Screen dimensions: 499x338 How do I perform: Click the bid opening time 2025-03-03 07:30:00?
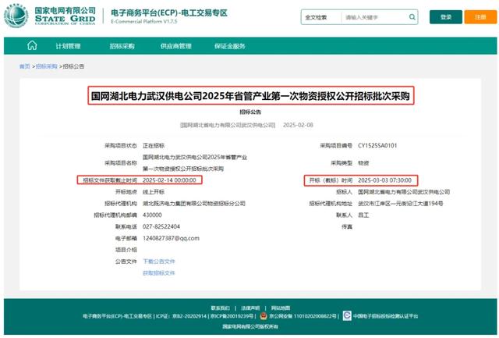pos(384,180)
